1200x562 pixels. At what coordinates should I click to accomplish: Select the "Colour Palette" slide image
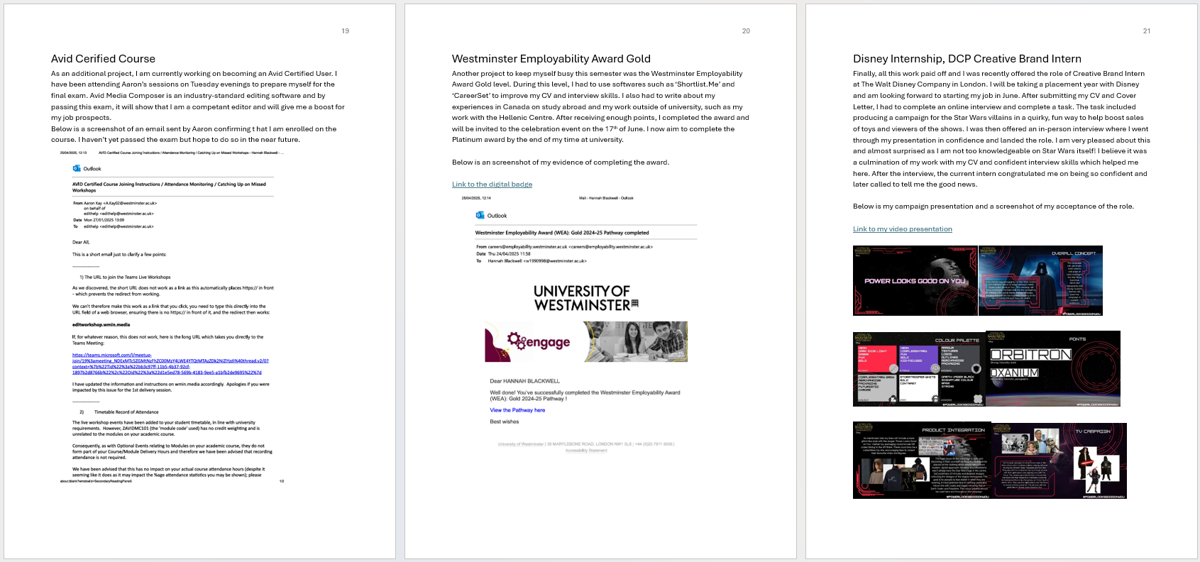tap(919, 369)
